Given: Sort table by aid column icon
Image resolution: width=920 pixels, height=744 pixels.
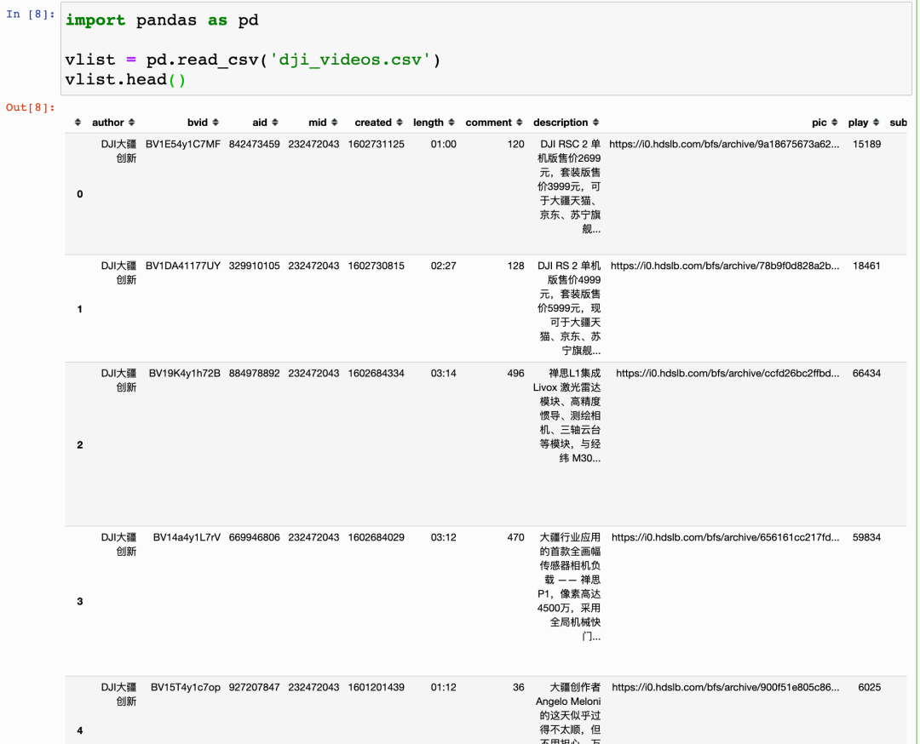Looking at the screenshot, I should [274, 123].
